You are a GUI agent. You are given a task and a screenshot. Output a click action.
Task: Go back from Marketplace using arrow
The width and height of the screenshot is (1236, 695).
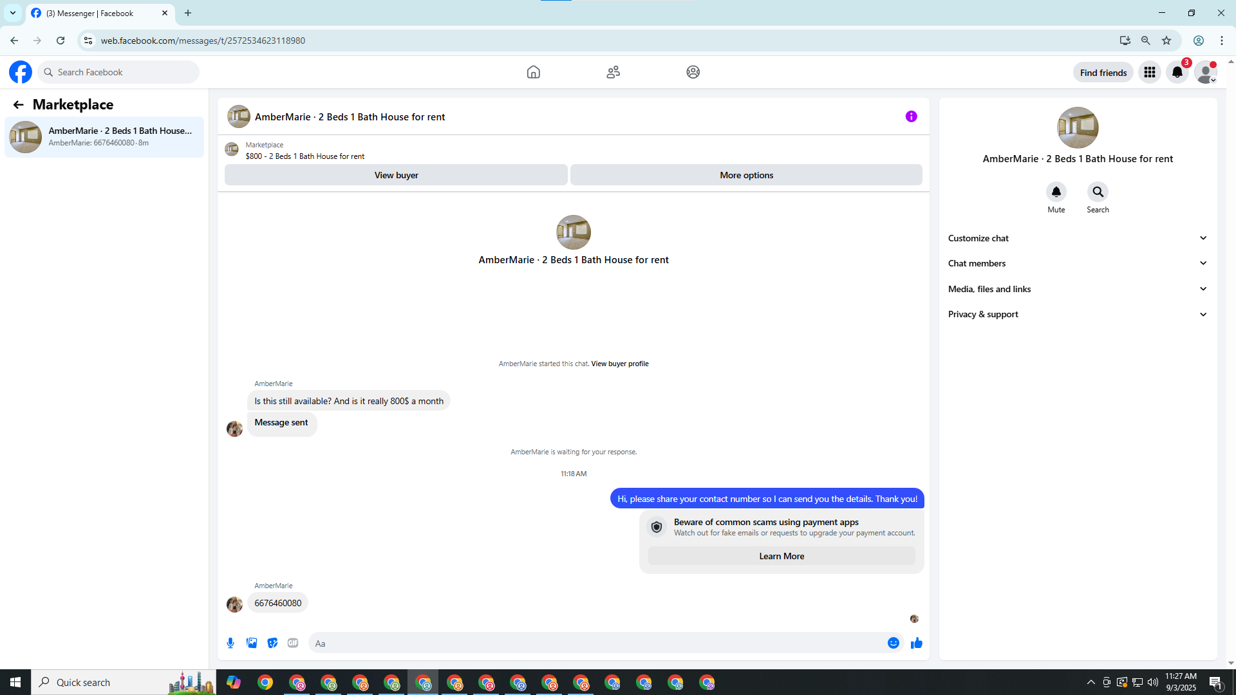pyautogui.click(x=18, y=104)
